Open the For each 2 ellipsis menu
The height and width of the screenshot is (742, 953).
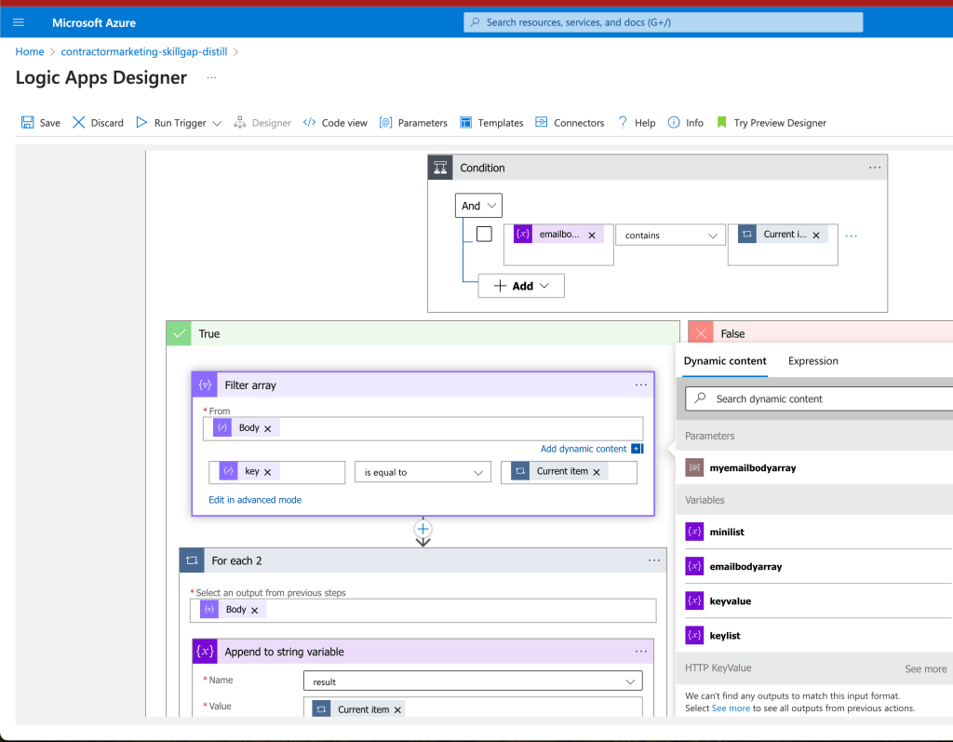coord(653,560)
